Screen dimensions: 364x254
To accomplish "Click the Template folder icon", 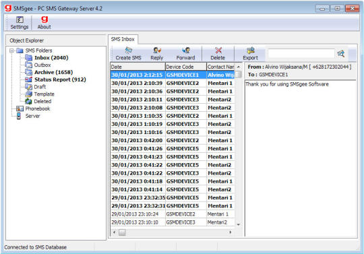I will pyautogui.click(x=28, y=94).
